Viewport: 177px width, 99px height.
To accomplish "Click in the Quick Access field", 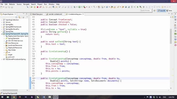I will click(x=146, y=10).
